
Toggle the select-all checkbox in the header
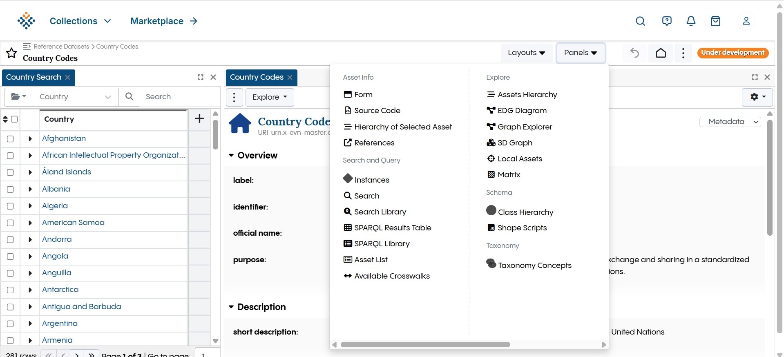(x=15, y=119)
